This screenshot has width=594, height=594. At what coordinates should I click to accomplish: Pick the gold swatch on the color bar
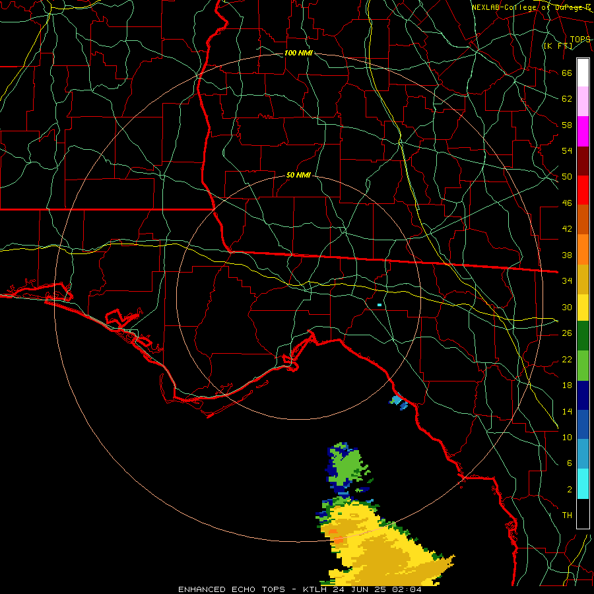coord(583,279)
